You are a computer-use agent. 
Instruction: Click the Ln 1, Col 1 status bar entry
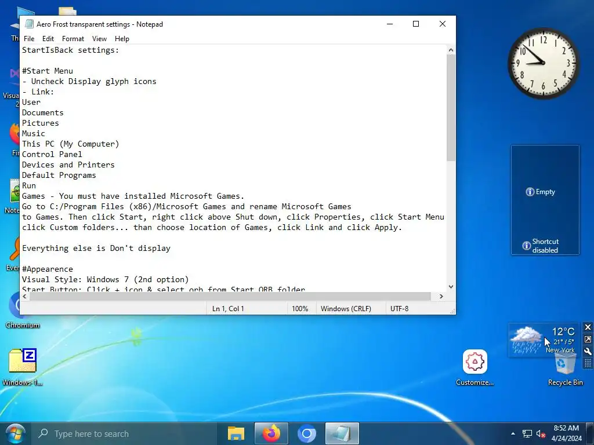point(228,309)
